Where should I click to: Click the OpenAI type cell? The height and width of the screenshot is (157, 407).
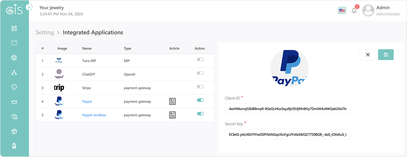coord(129,75)
